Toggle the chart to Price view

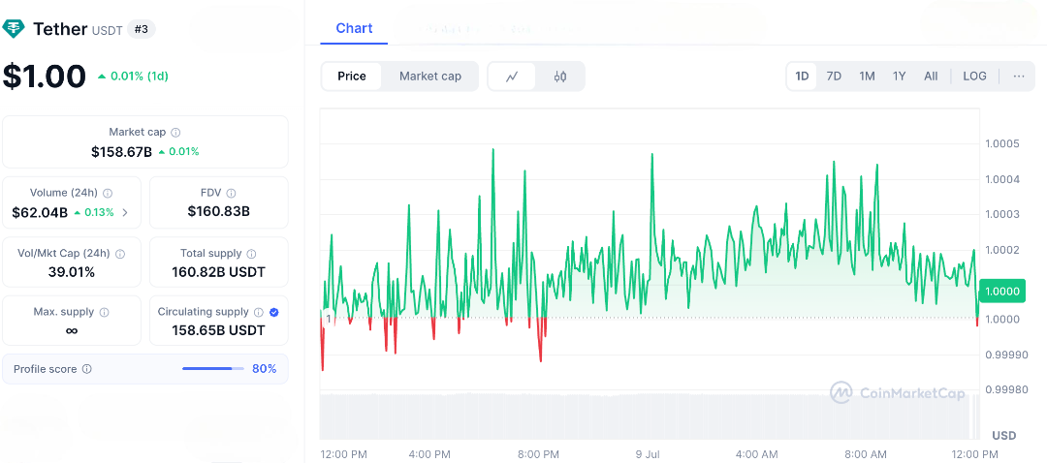[352, 77]
